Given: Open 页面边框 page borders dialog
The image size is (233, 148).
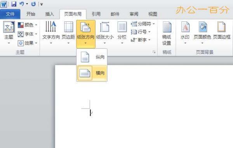Looking at the screenshot, I should click(222, 30).
